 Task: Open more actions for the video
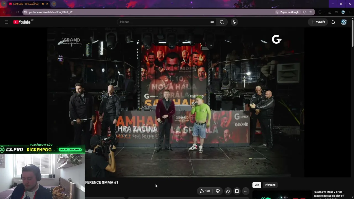click(x=246, y=191)
